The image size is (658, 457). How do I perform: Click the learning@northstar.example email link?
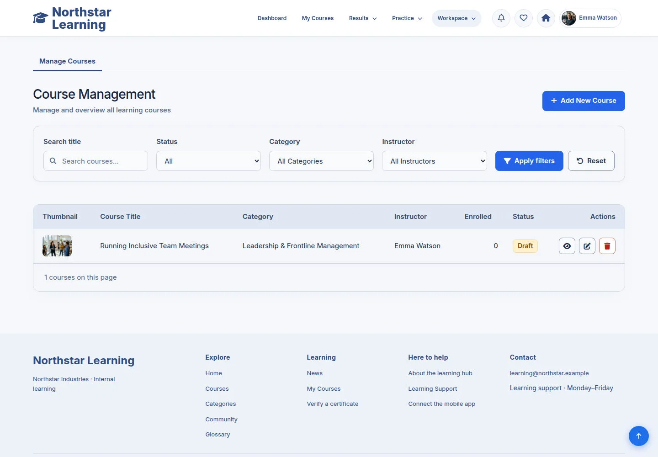549,373
